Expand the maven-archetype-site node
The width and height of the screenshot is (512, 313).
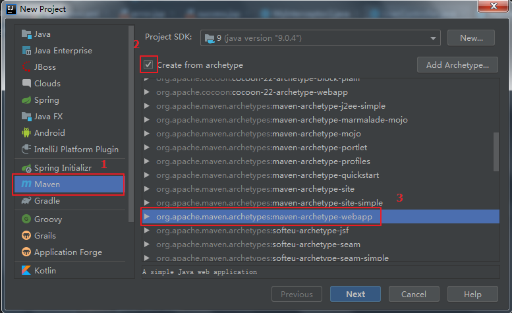[x=147, y=188]
